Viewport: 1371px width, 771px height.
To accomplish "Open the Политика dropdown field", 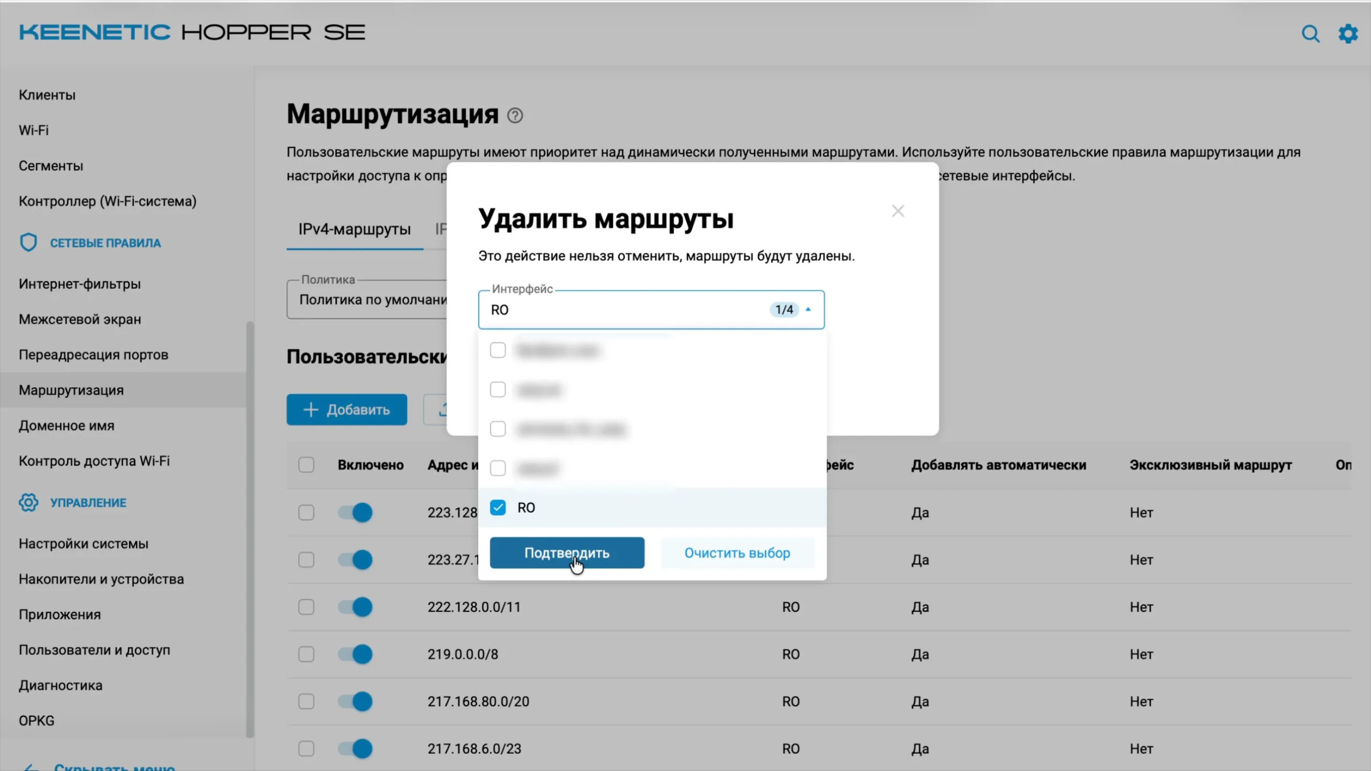I will (x=367, y=300).
